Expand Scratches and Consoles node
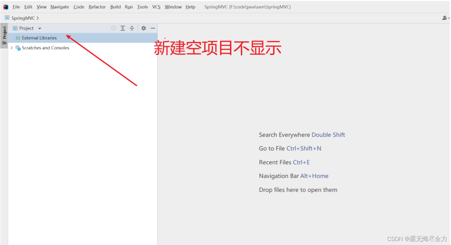This screenshot has height=245, width=451. point(12,48)
